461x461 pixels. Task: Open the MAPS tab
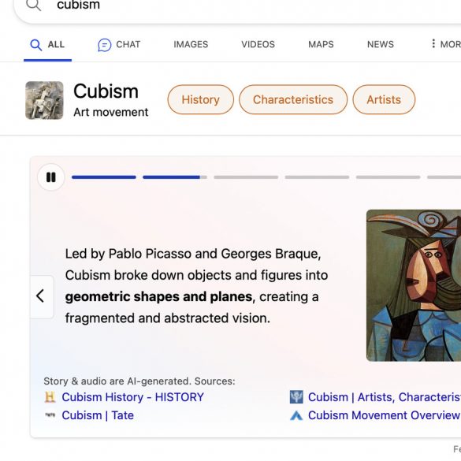(321, 44)
